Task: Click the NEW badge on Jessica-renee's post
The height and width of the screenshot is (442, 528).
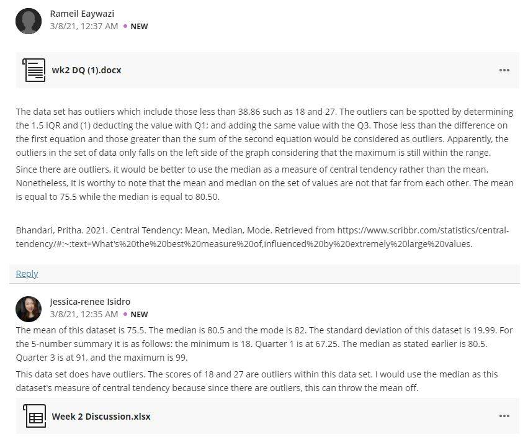Action: (x=139, y=314)
